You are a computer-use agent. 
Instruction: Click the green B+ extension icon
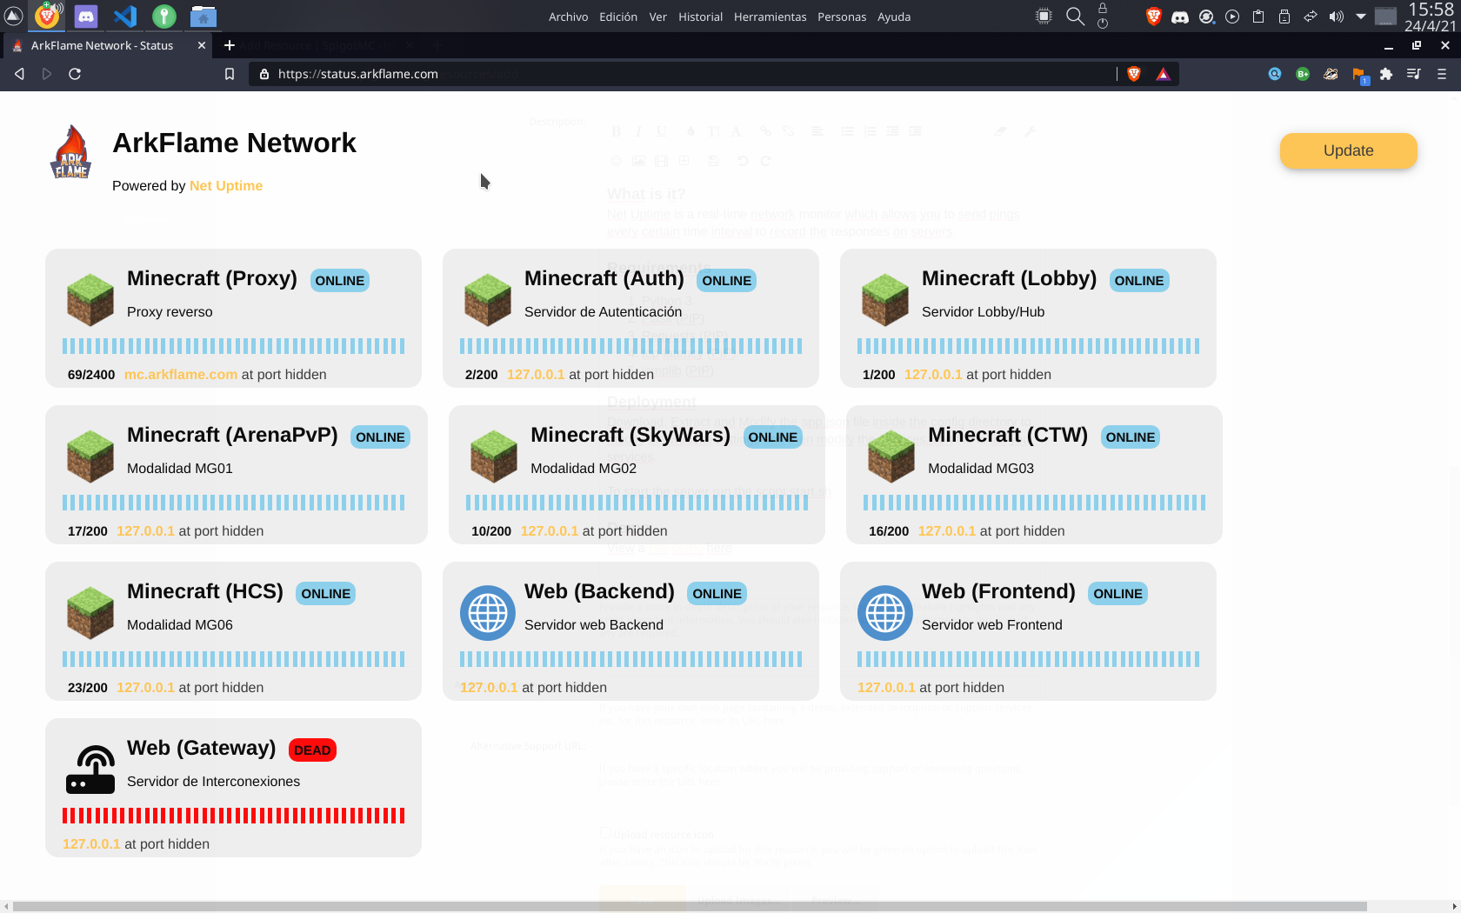click(x=1303, y=74)
